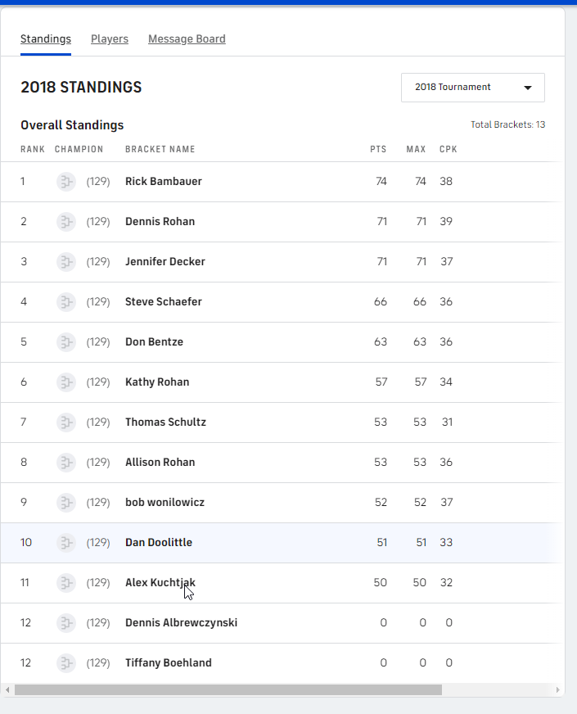Open Dennis Albrewczynski's bracket
577x714 pixels.
(x=181, y=623)
